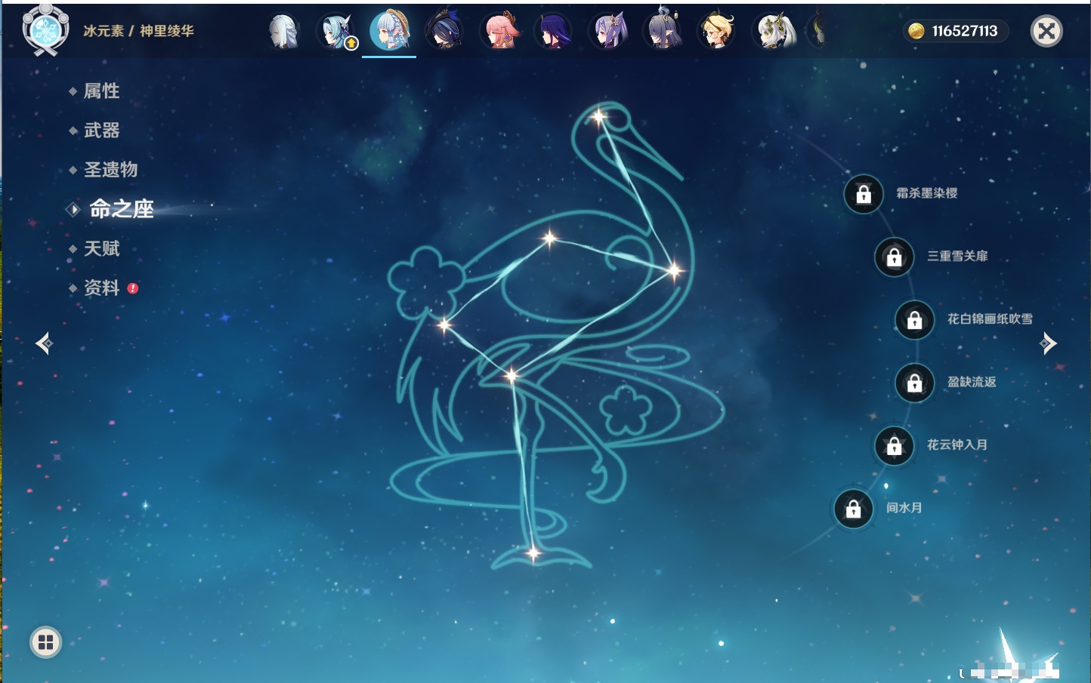Click the star at the crane's head

[x=599, y=117]
